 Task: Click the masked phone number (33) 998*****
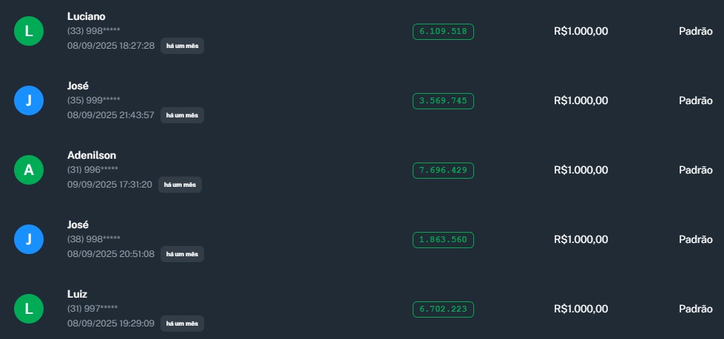(x=93, y=30)
